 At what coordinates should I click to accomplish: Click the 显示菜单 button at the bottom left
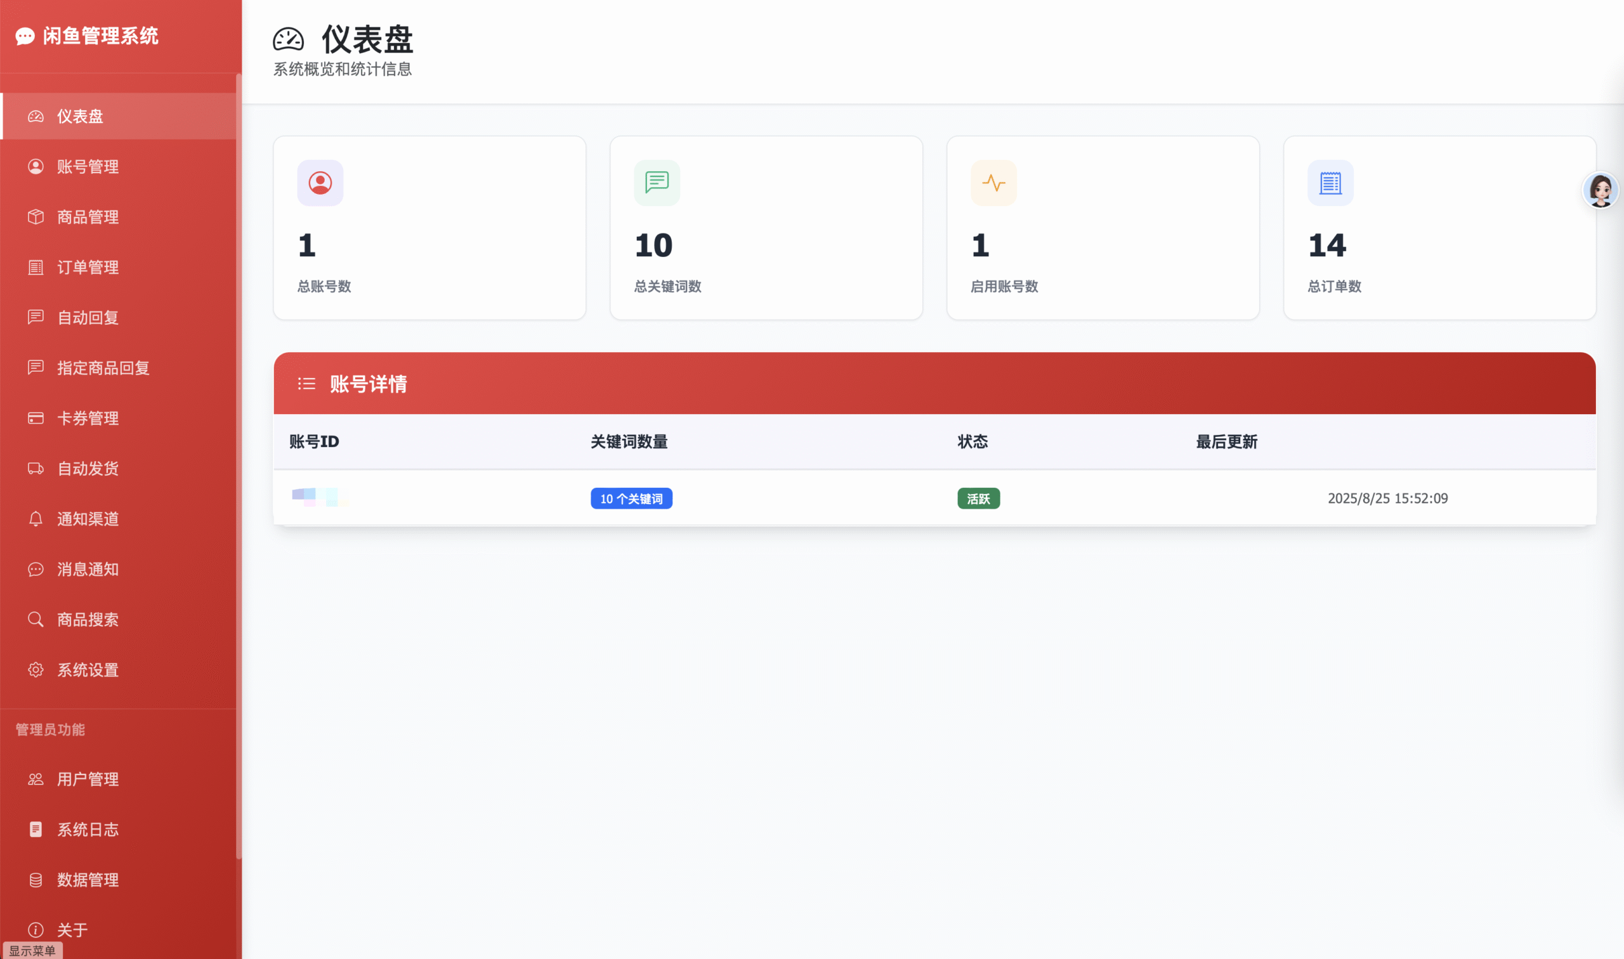32,951
